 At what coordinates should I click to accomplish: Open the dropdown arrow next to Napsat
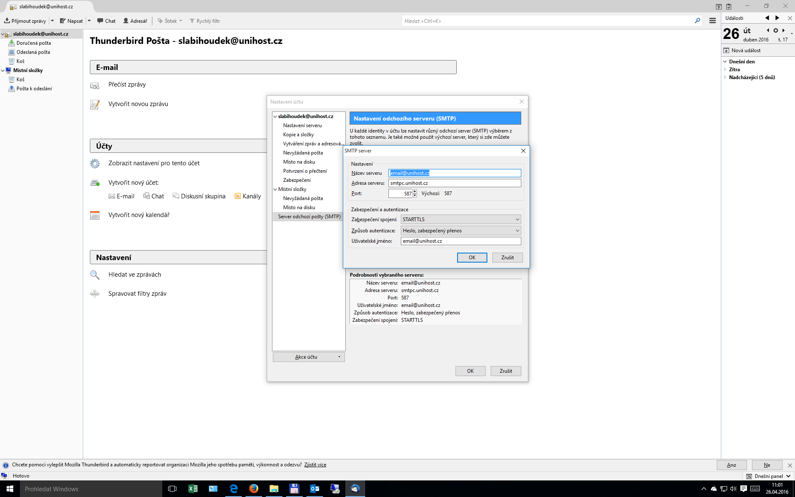(x=89, y=21)
